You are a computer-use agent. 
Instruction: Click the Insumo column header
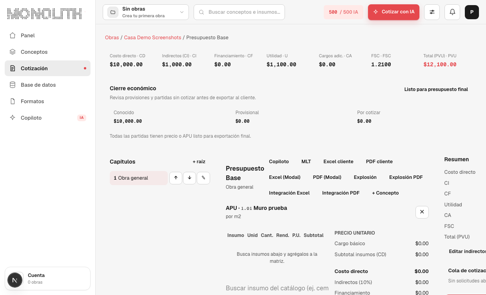(x=236, y=235)
